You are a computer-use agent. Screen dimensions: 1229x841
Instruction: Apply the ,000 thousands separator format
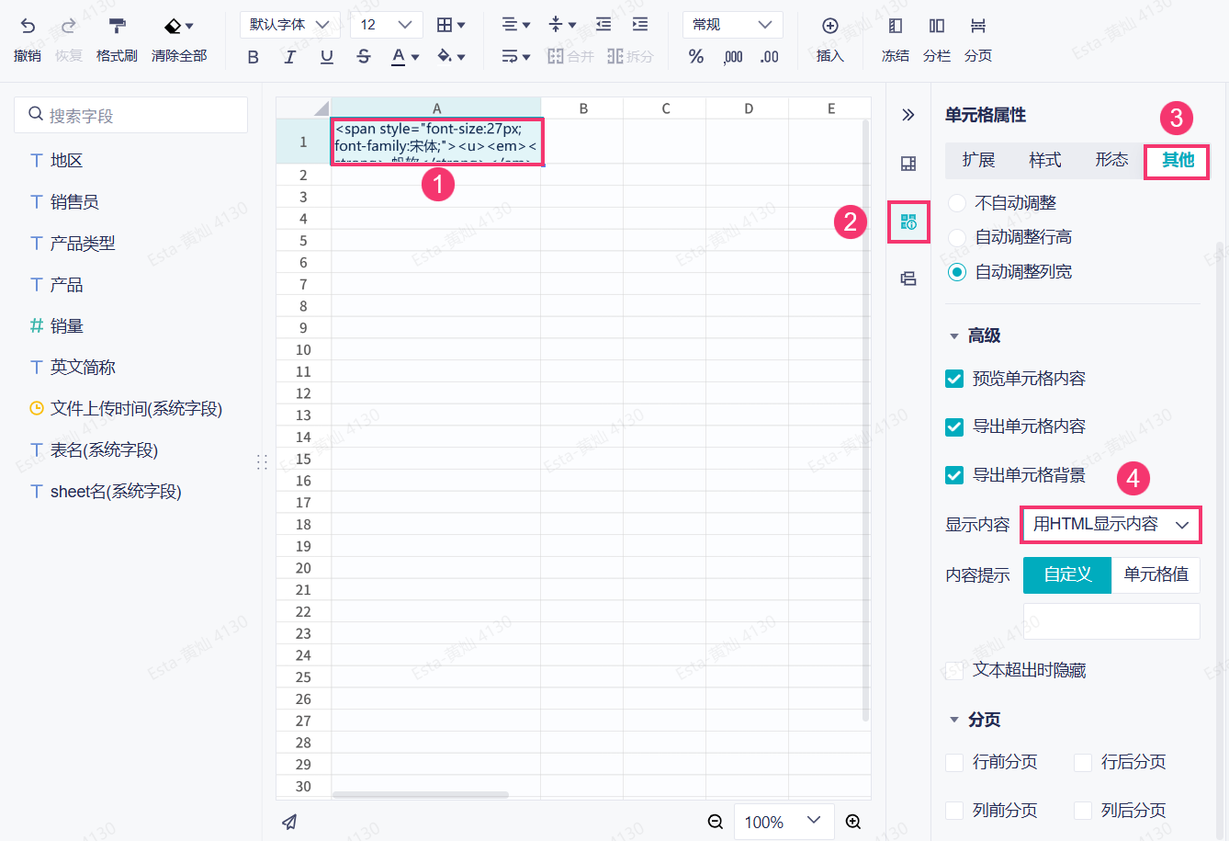pyautogui.click(x=733, y=57)
